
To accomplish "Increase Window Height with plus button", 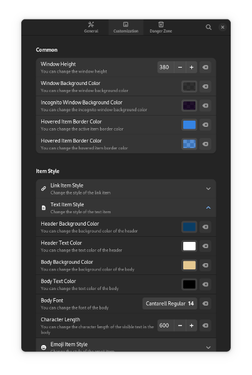I will tap(191, 67).
